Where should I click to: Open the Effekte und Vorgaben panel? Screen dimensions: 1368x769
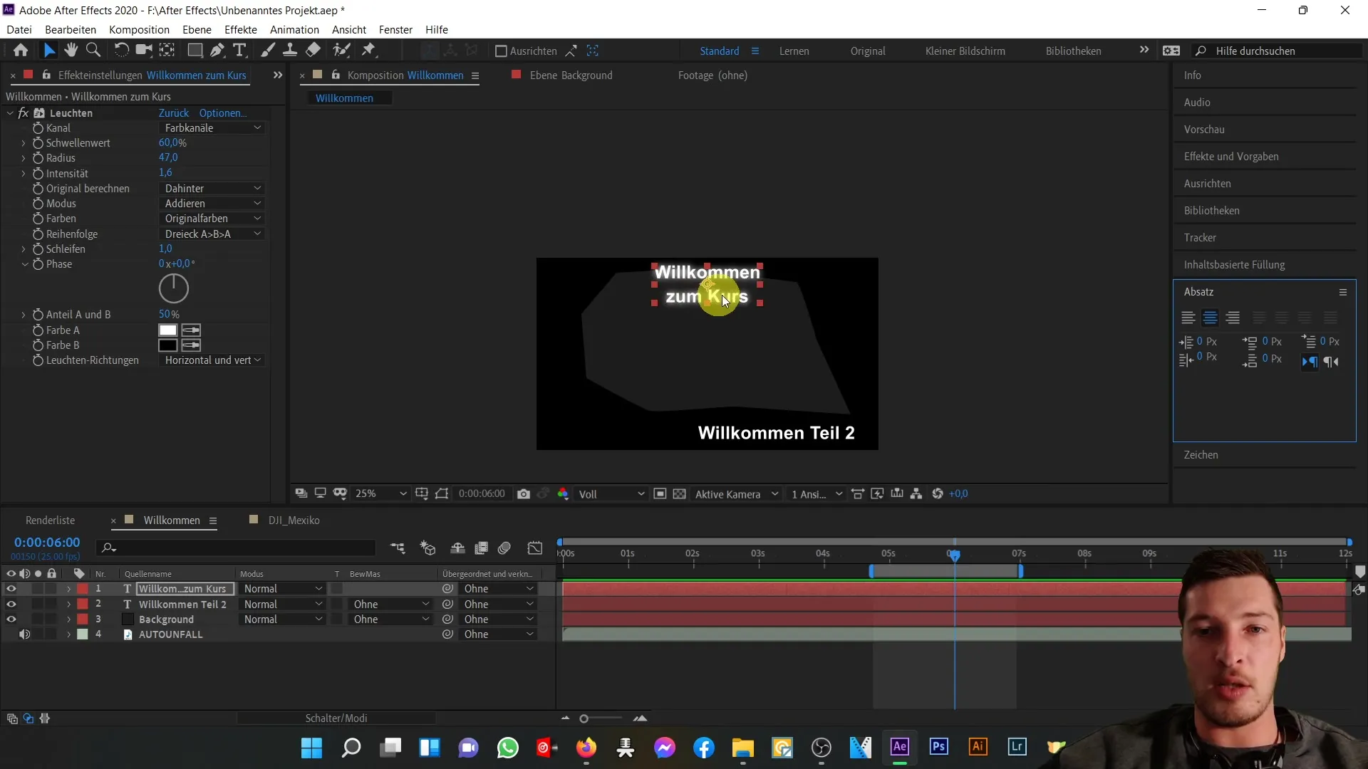pos(1231,157)
